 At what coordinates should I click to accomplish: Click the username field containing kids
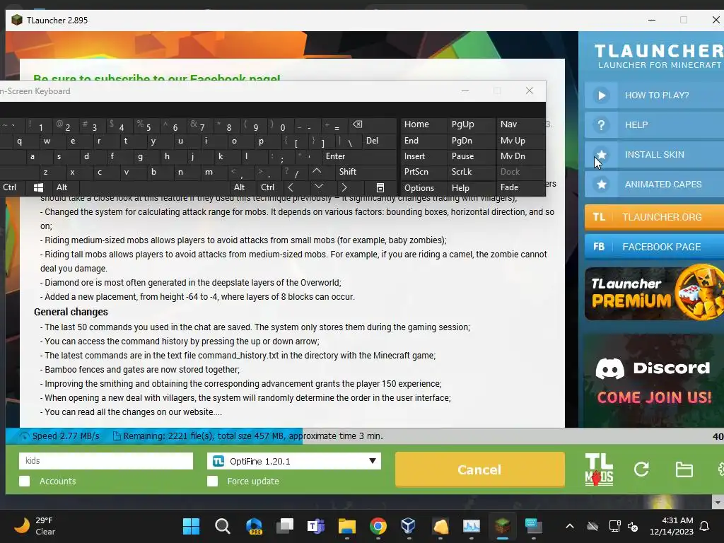(x=106, y=461)
